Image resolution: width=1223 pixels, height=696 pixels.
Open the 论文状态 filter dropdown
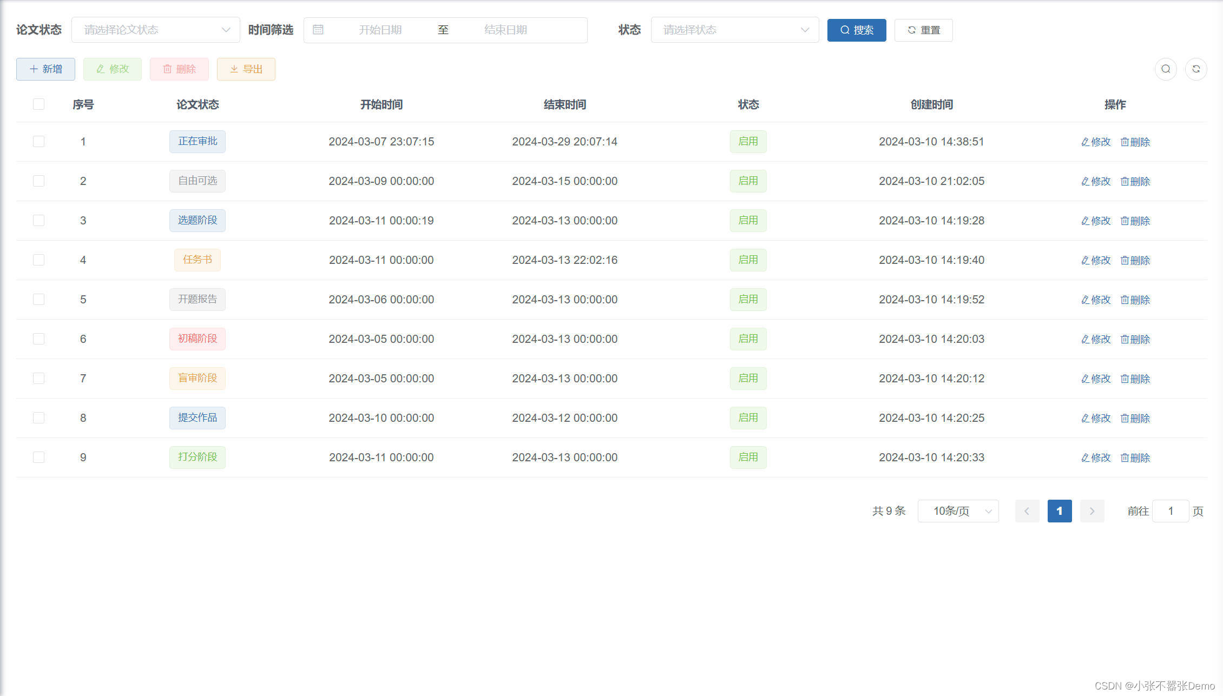(x=155, y=30)
